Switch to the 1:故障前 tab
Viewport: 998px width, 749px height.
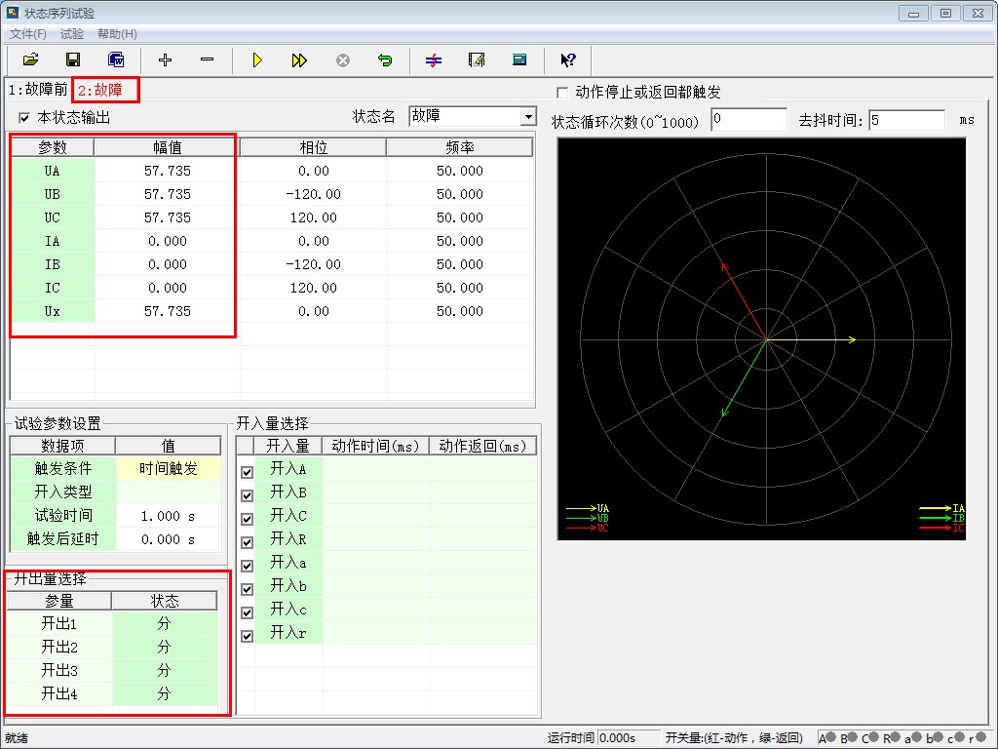click(x=38, y=90)
